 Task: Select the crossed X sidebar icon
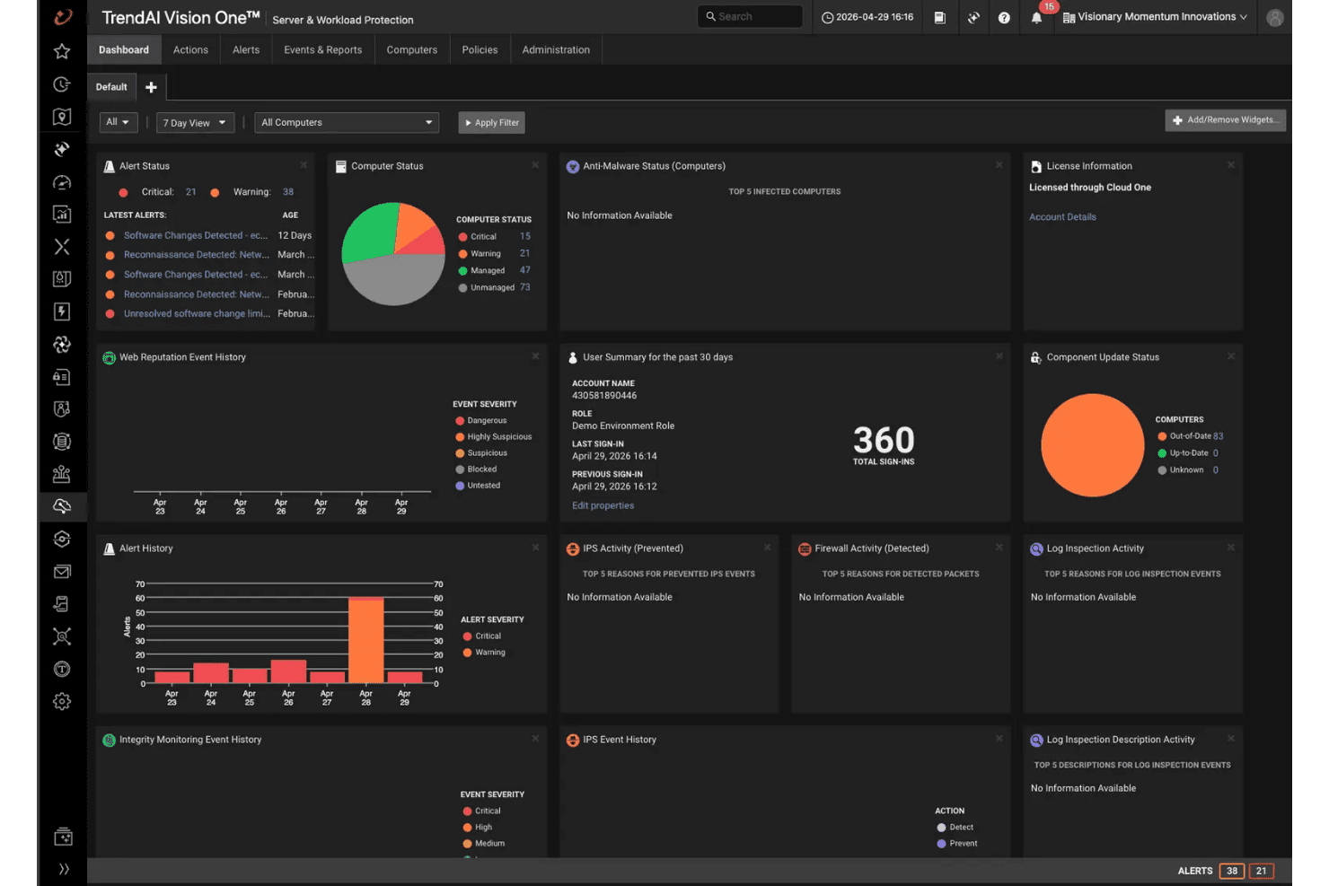coord(62,247)
